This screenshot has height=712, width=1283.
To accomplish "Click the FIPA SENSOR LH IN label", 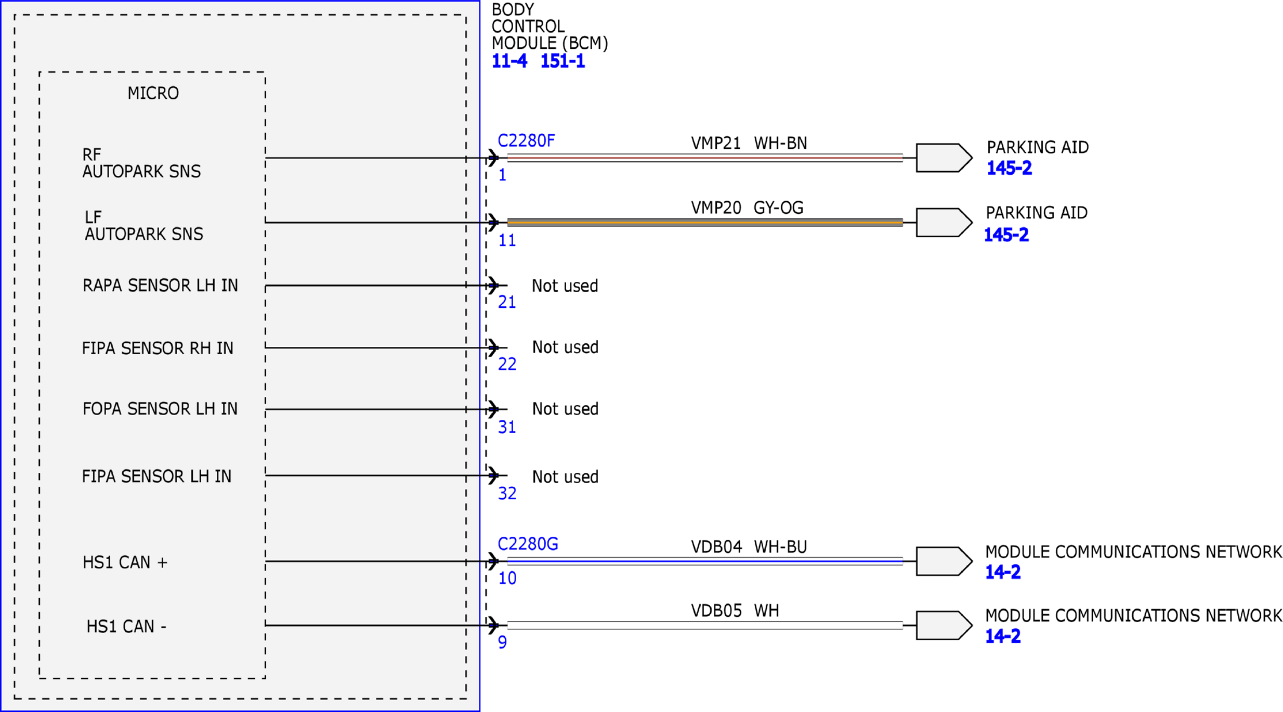I will coord(157,476).
